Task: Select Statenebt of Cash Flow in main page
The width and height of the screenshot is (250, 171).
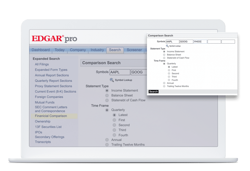Action: (107, 100)
